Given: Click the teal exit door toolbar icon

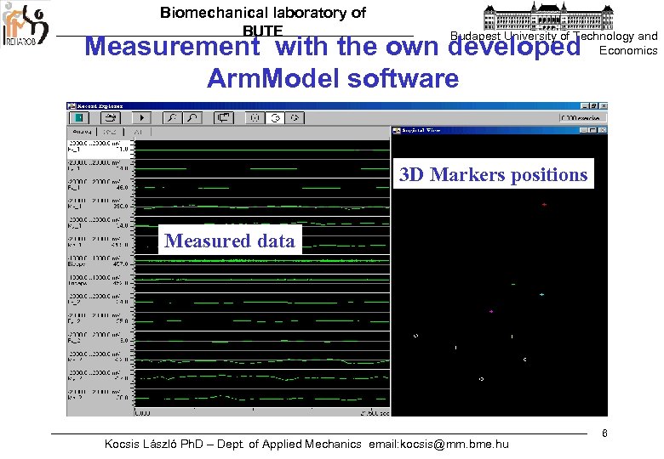Looking at the screenshot, I should [79, 118].
